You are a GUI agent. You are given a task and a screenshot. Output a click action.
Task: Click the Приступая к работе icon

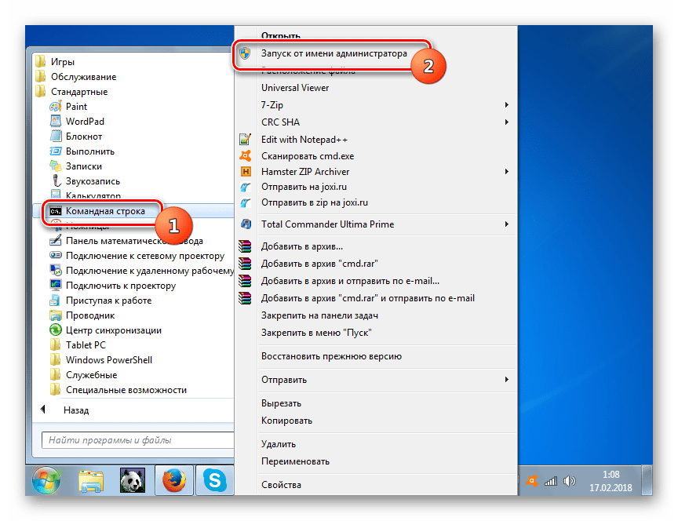coord(56,300)
